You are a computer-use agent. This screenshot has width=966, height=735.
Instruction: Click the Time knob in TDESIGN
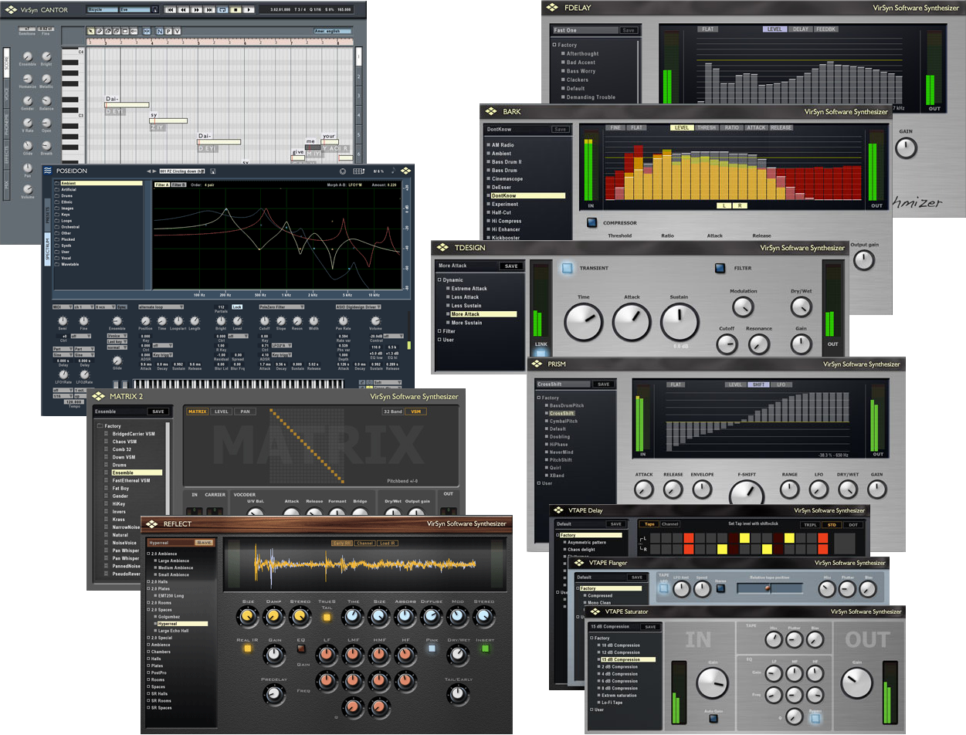(584, 321)
